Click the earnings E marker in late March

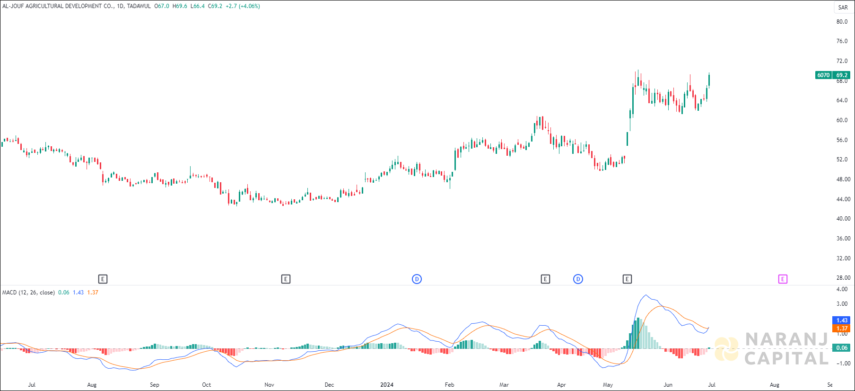(x=545, y=279)
